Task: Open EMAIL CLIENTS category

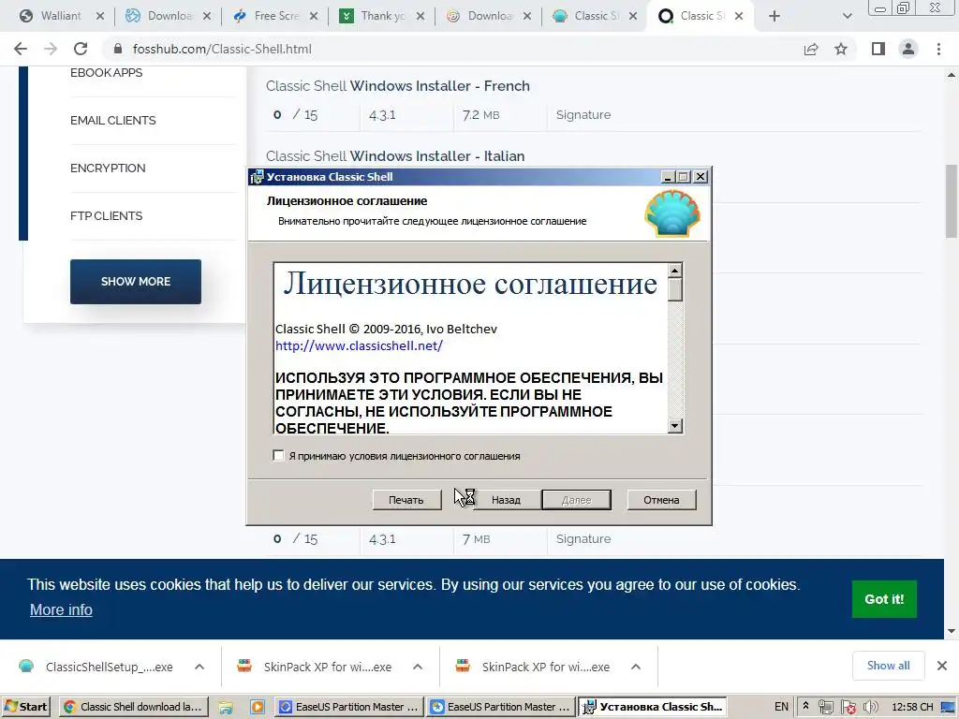Action: click(x=113, y=121)
